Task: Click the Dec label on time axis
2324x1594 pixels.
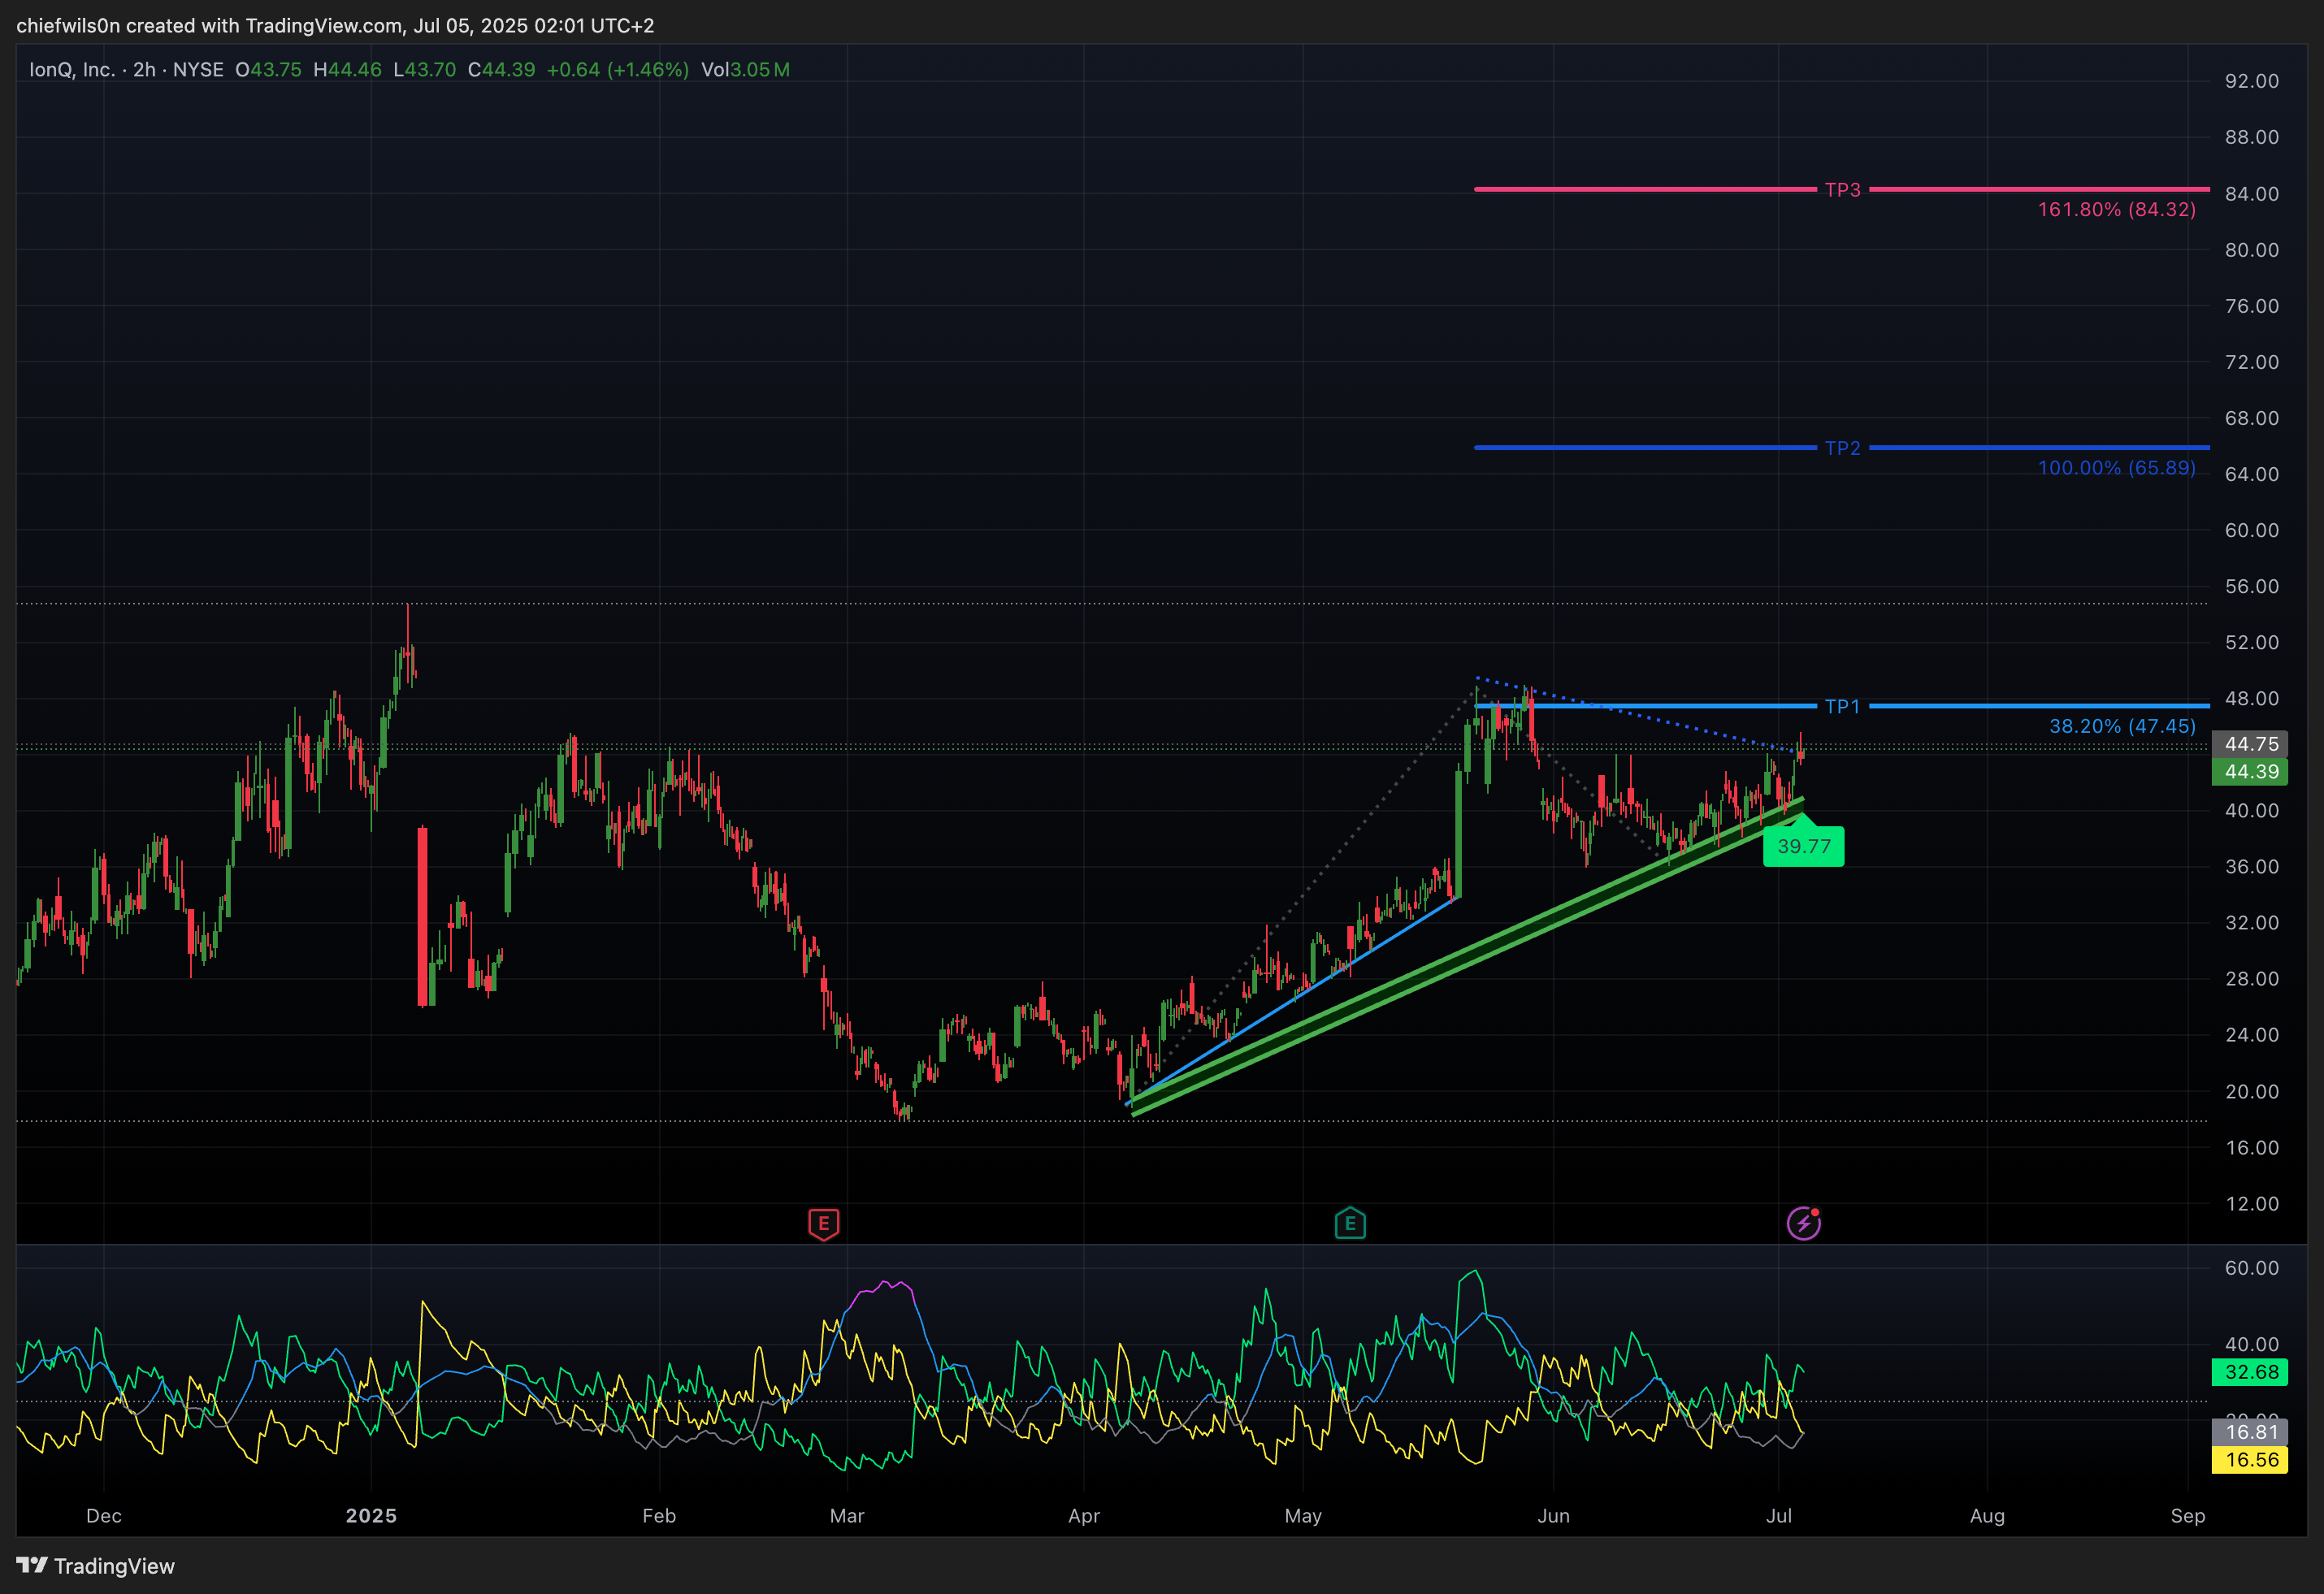Action: [x=104, y=1516]
